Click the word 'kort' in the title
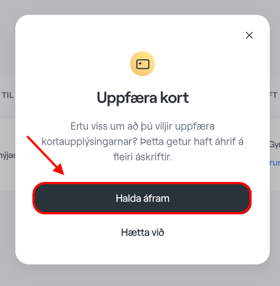The height and width of the screenshot is (286, 280). point(174,98)
